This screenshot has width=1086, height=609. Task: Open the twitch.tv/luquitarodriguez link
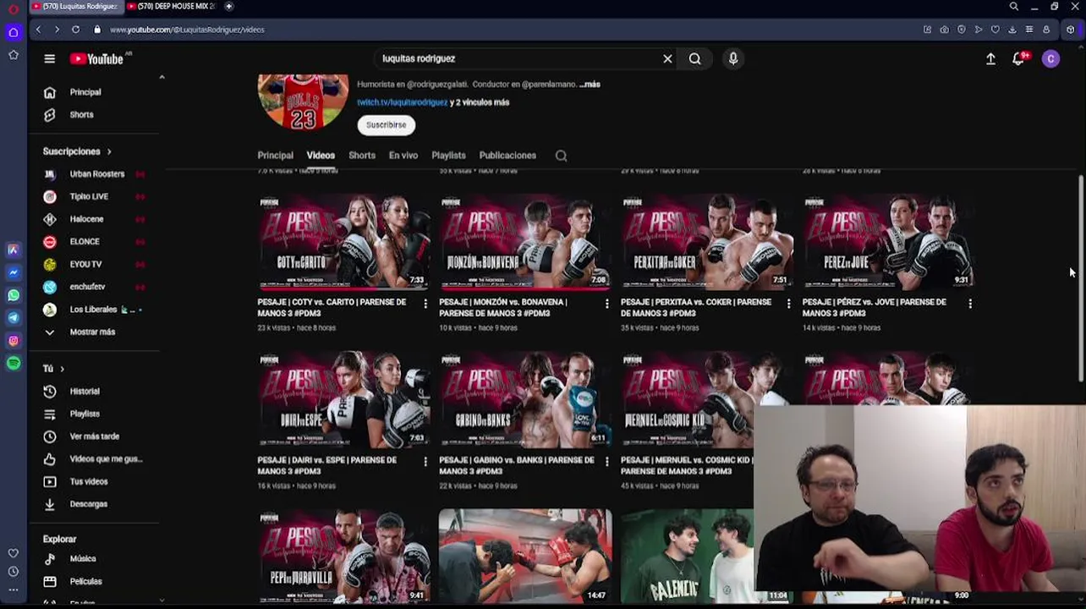402,102
